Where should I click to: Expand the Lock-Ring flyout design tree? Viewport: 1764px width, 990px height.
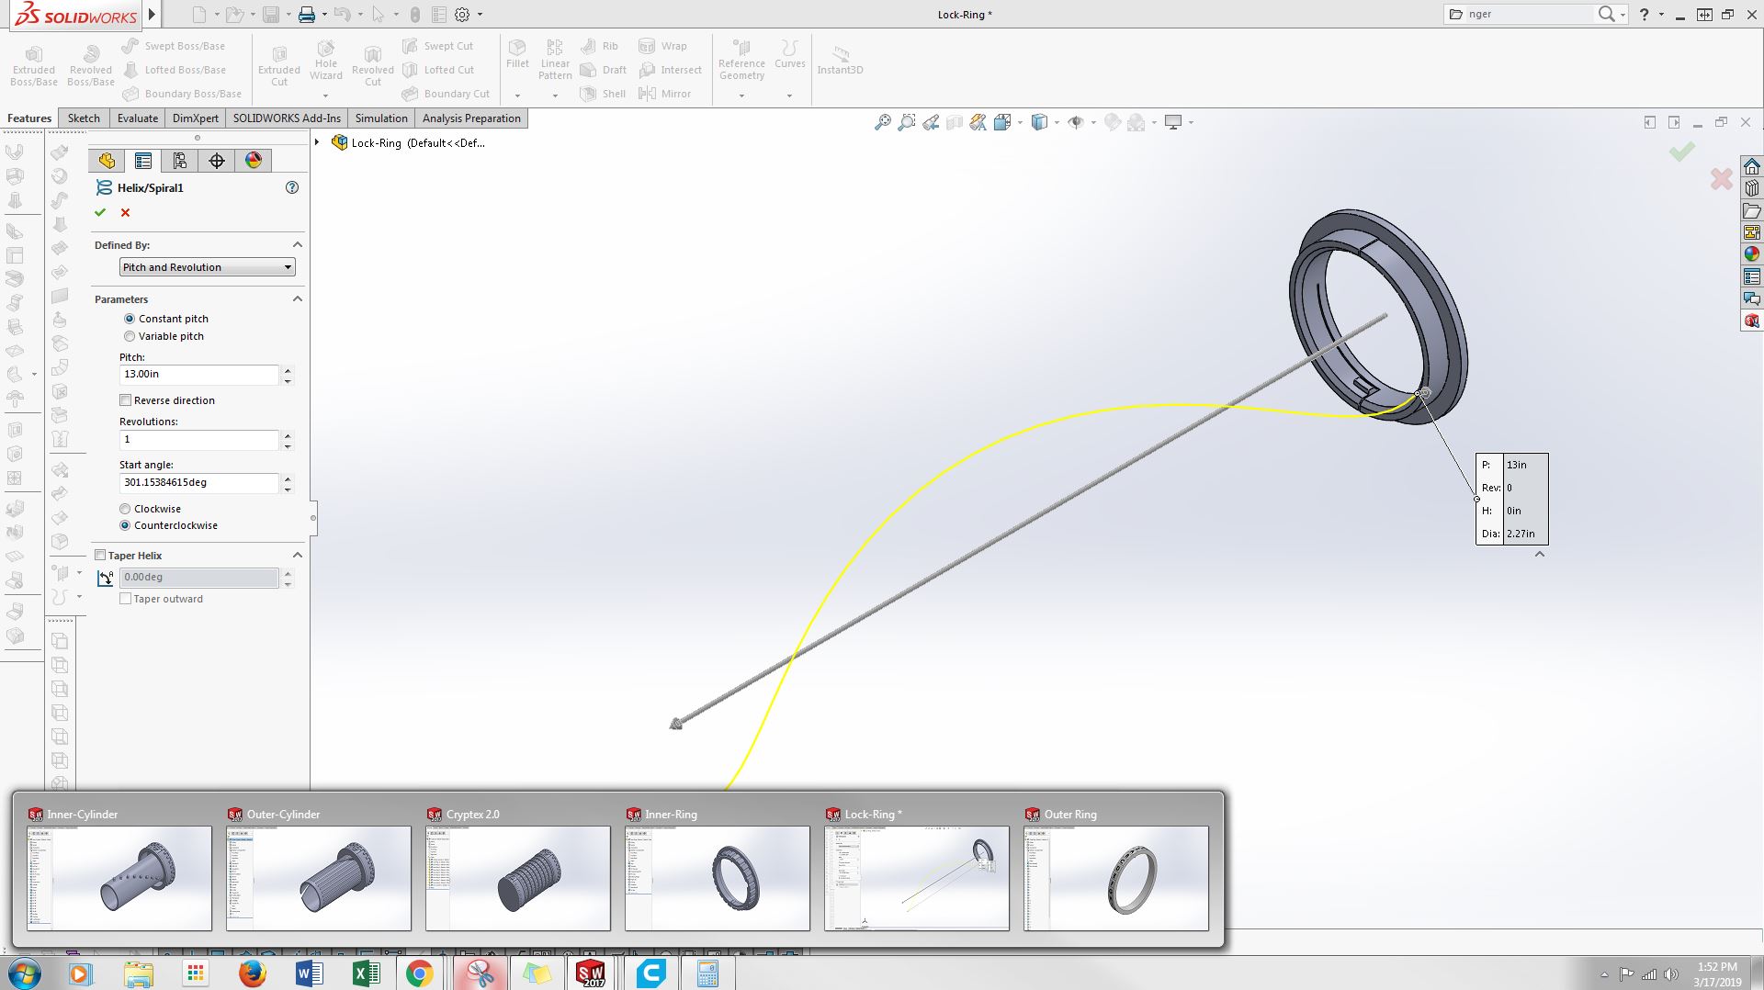[x=317, y=142]
